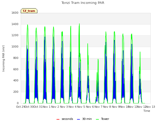Viewport: 166px width, 124px height.
Task: Select the '30-min' legend label
Action: (87, 119)
